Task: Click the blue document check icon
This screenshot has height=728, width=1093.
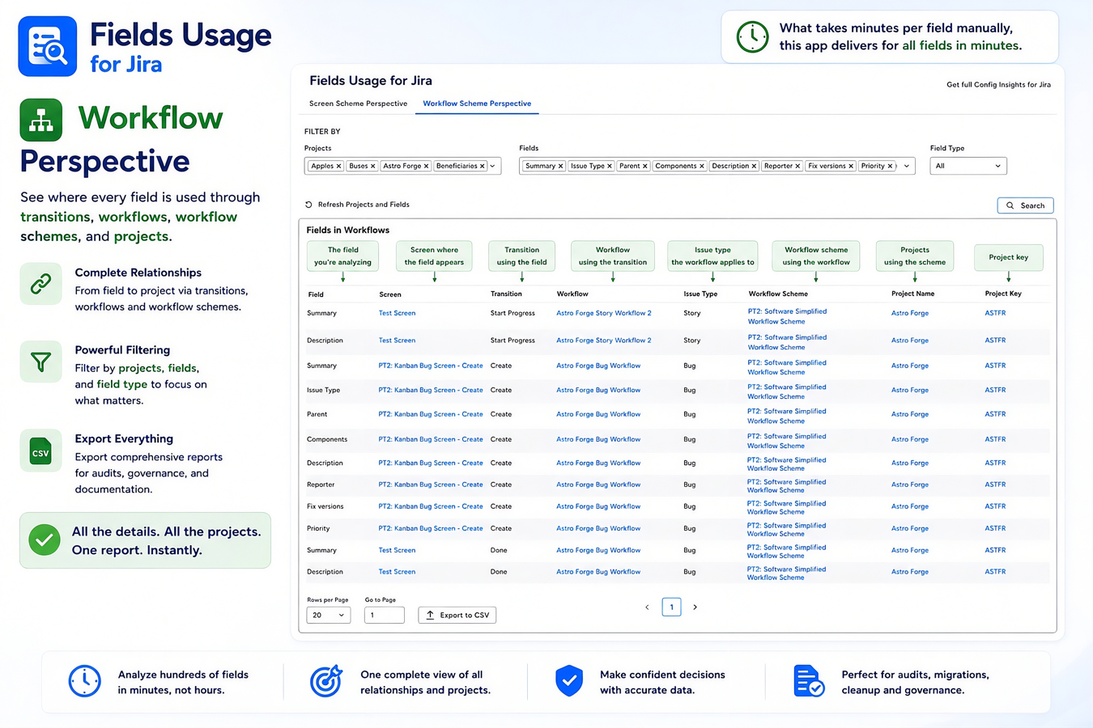Action: click(x=808, y=681)
